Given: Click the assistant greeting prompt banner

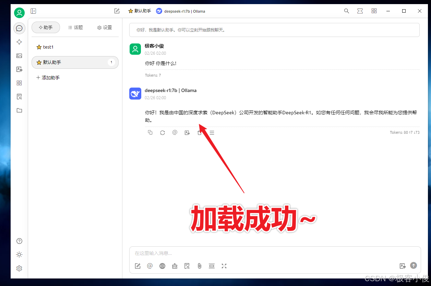Looking at the screenshot, I should coord(274,30).
